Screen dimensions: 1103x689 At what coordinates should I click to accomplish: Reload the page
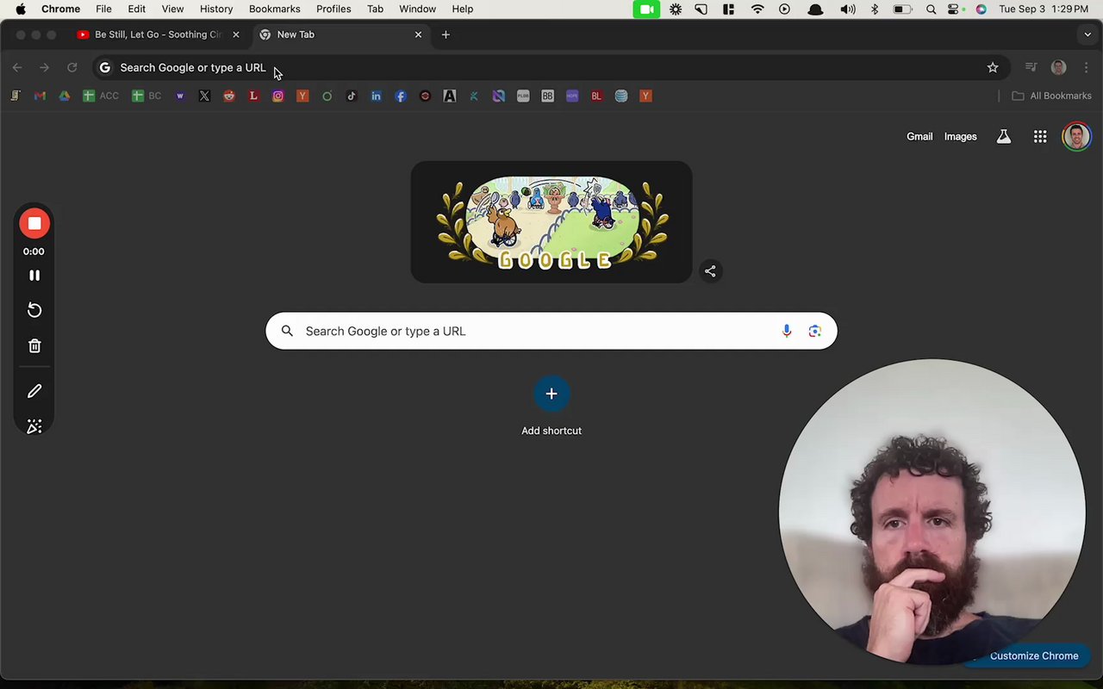(x=72, y=67)
